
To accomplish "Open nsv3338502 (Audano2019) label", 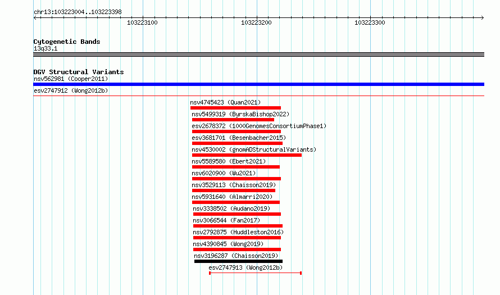I will [x=231, y=208].
